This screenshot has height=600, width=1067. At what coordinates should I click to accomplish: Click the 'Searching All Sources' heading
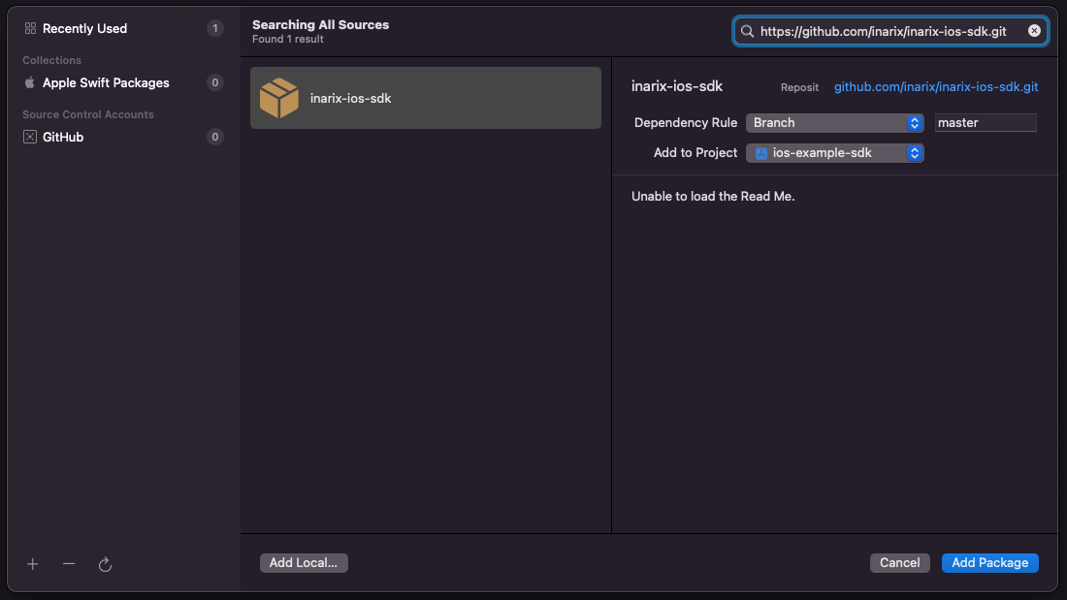[x=320, y=24]
